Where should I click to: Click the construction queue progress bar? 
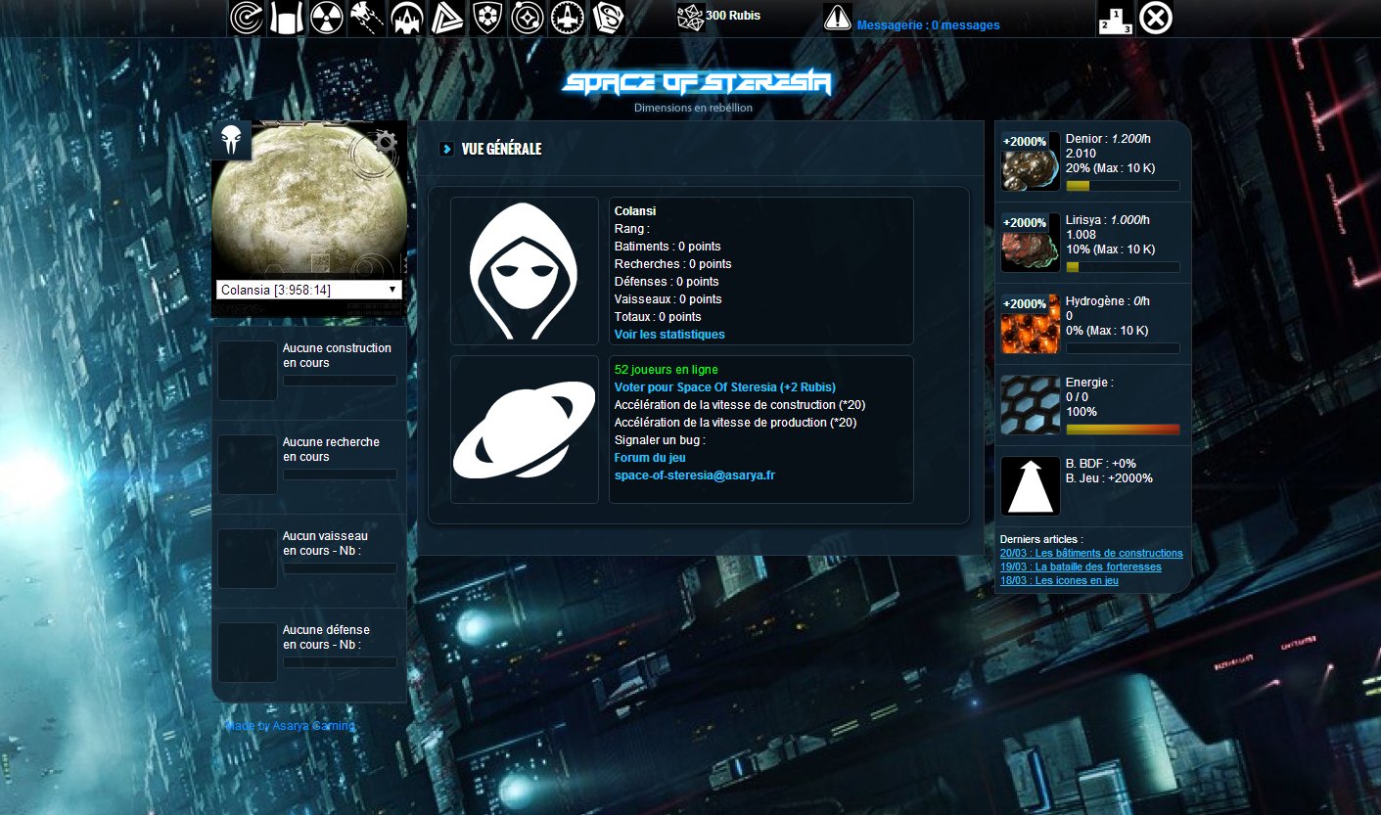340,381
